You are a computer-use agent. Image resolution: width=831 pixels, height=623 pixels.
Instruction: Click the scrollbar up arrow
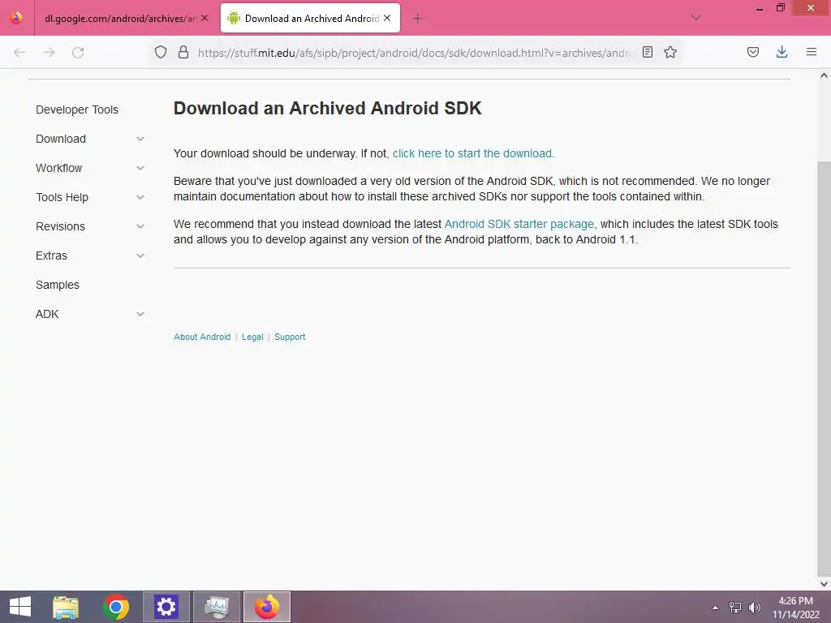(x=824, y=75)
